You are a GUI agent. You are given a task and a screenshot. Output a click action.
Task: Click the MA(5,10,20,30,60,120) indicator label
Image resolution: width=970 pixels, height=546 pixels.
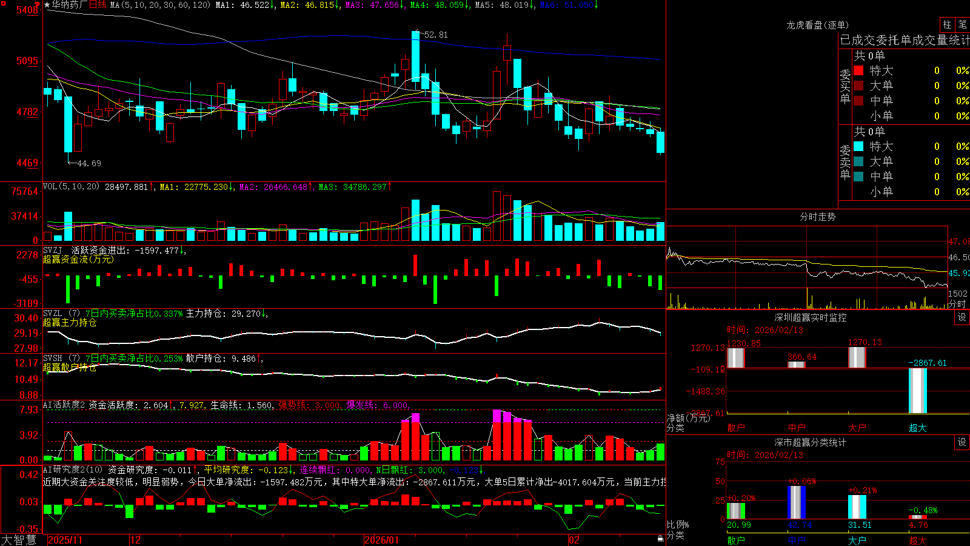(x=161, y=5)
